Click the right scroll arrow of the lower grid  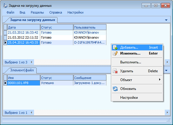(x=167, y=113)
